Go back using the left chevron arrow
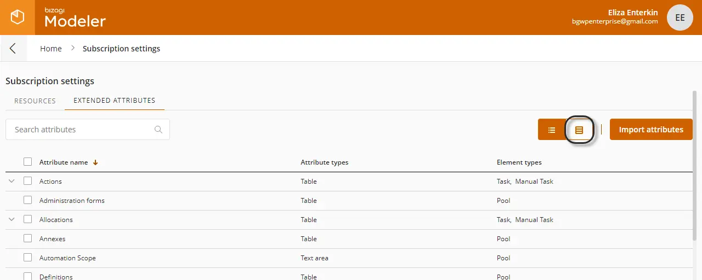This screenshot has width=702, height=280. 13,49
